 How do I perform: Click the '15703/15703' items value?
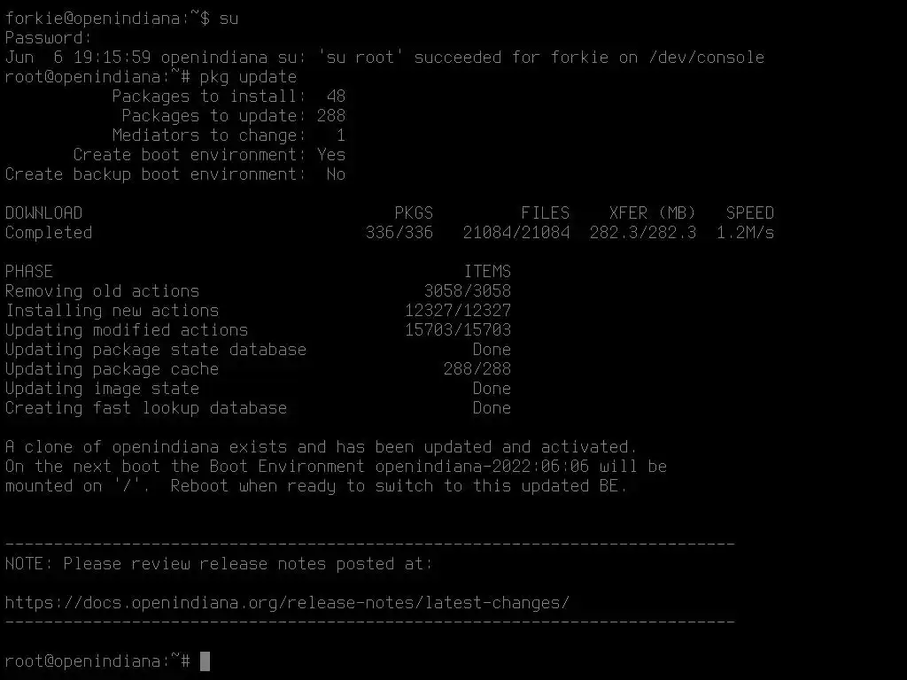click(x=458, y=330)
